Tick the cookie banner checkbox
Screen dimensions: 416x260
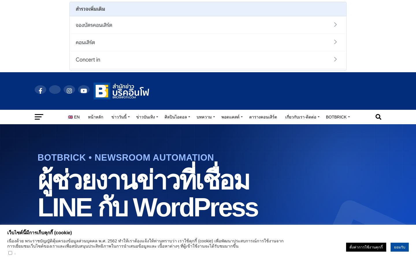10,253
